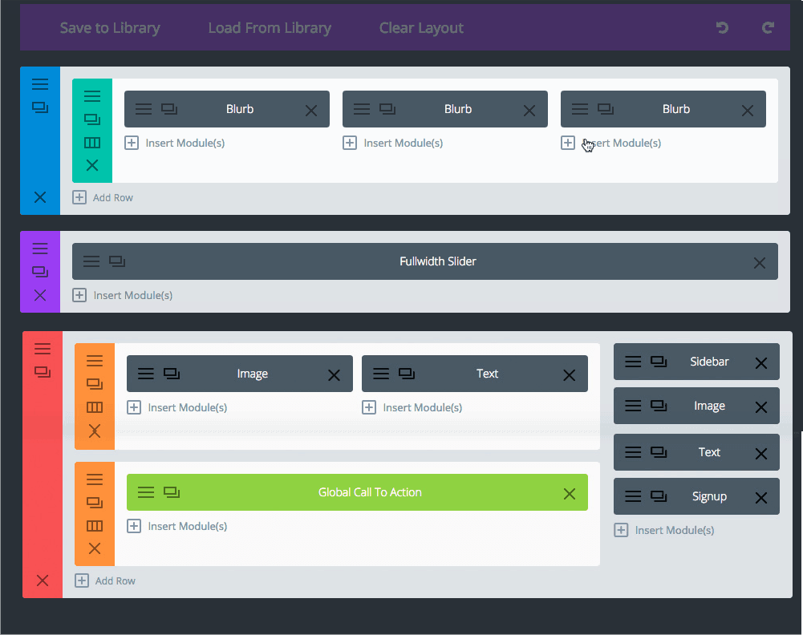803x635 pixels.
Task: Duplicate the Fullwidth Slider module
Action: coord(116,261)
